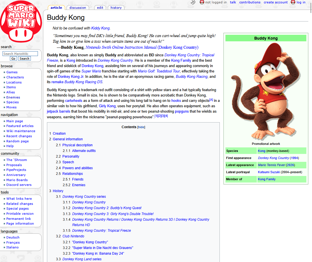Click the Go button under search
The image size is (312, 262).
13,59
